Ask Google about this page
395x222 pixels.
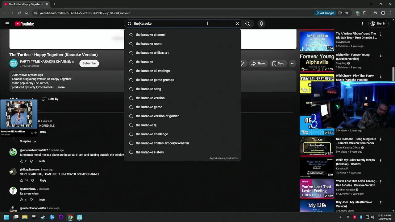click(325, 13)
